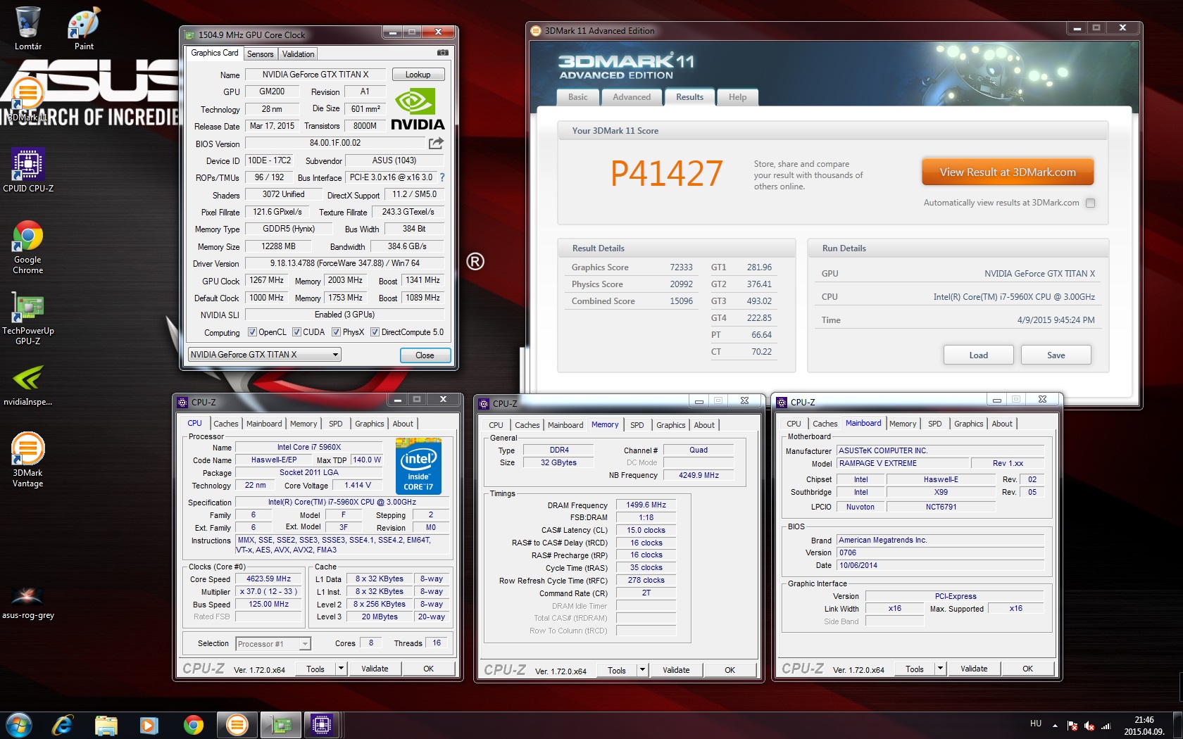The image size is (1183, 739).
Task: Click the Close button in GPU-Z
Action: pyautogui.click(x=425, y=355)
